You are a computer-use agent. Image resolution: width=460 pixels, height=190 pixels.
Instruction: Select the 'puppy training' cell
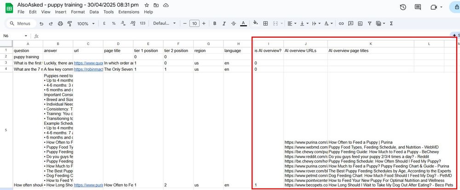coord(28,56)
